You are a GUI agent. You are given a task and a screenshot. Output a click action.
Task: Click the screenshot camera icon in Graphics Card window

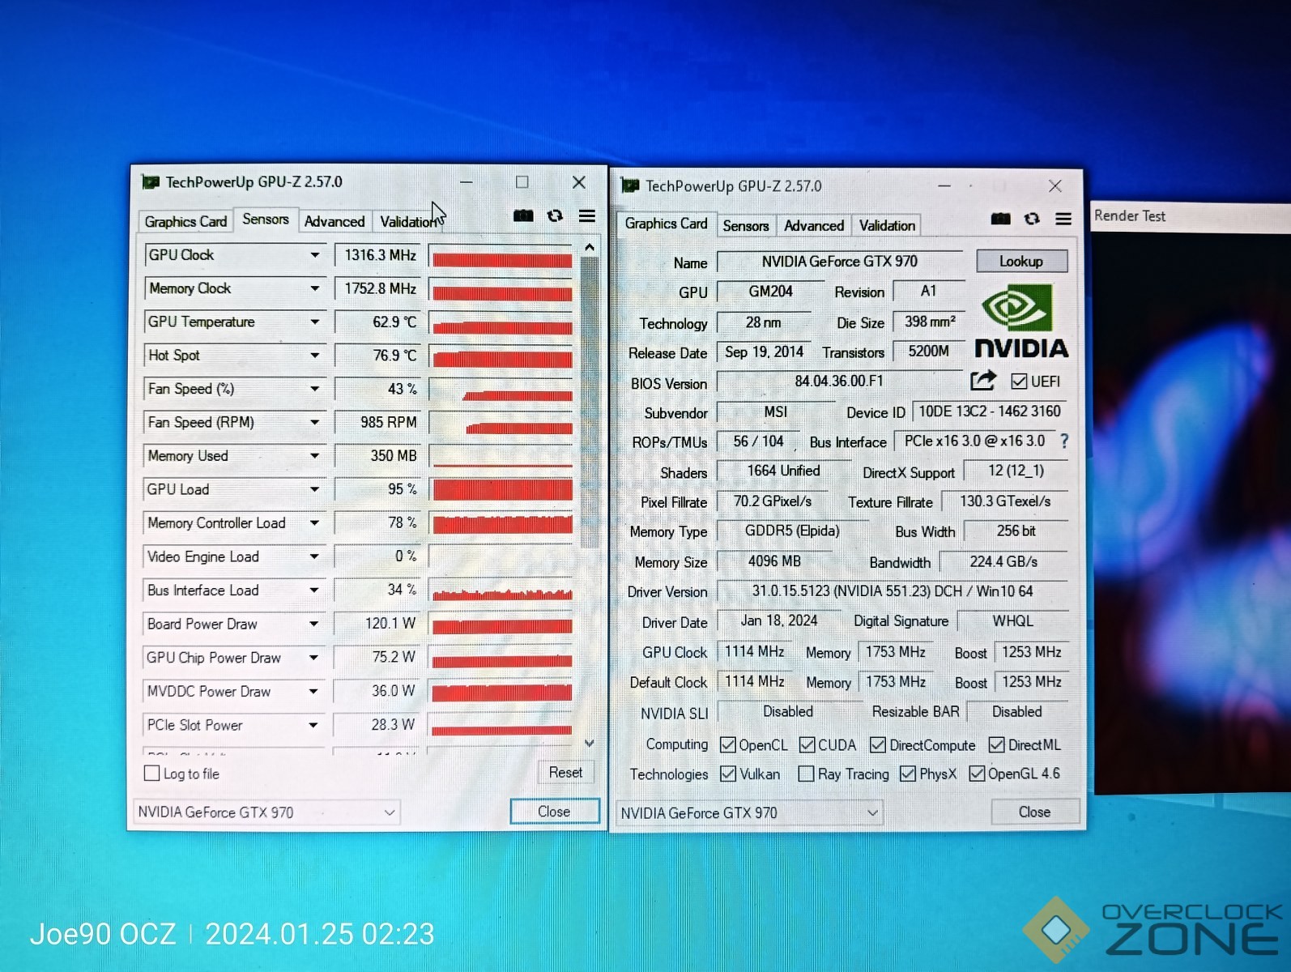tap(1000, 219)
